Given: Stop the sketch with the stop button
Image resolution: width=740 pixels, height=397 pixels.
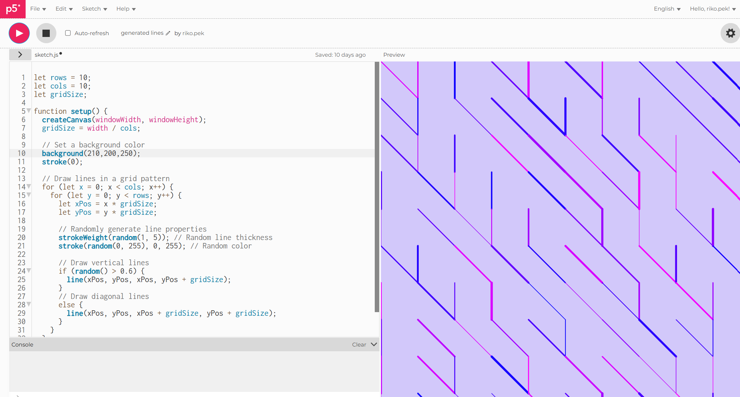Looking at the screenshot, I should (x=46, y=33).
